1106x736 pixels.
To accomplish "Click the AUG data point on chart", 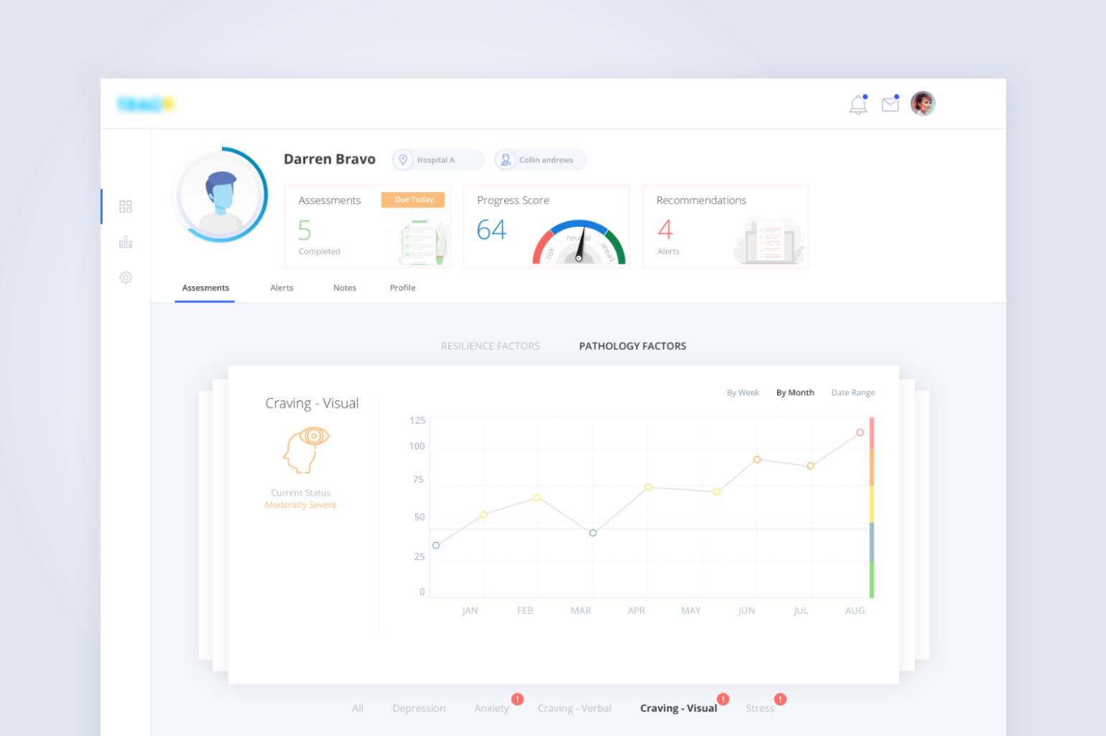I will (x=860, y=433).
